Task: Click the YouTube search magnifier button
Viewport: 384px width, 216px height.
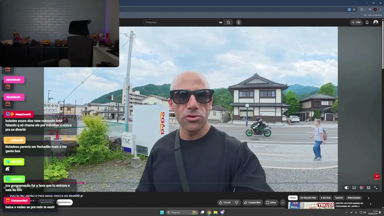Action: (228, 22)
